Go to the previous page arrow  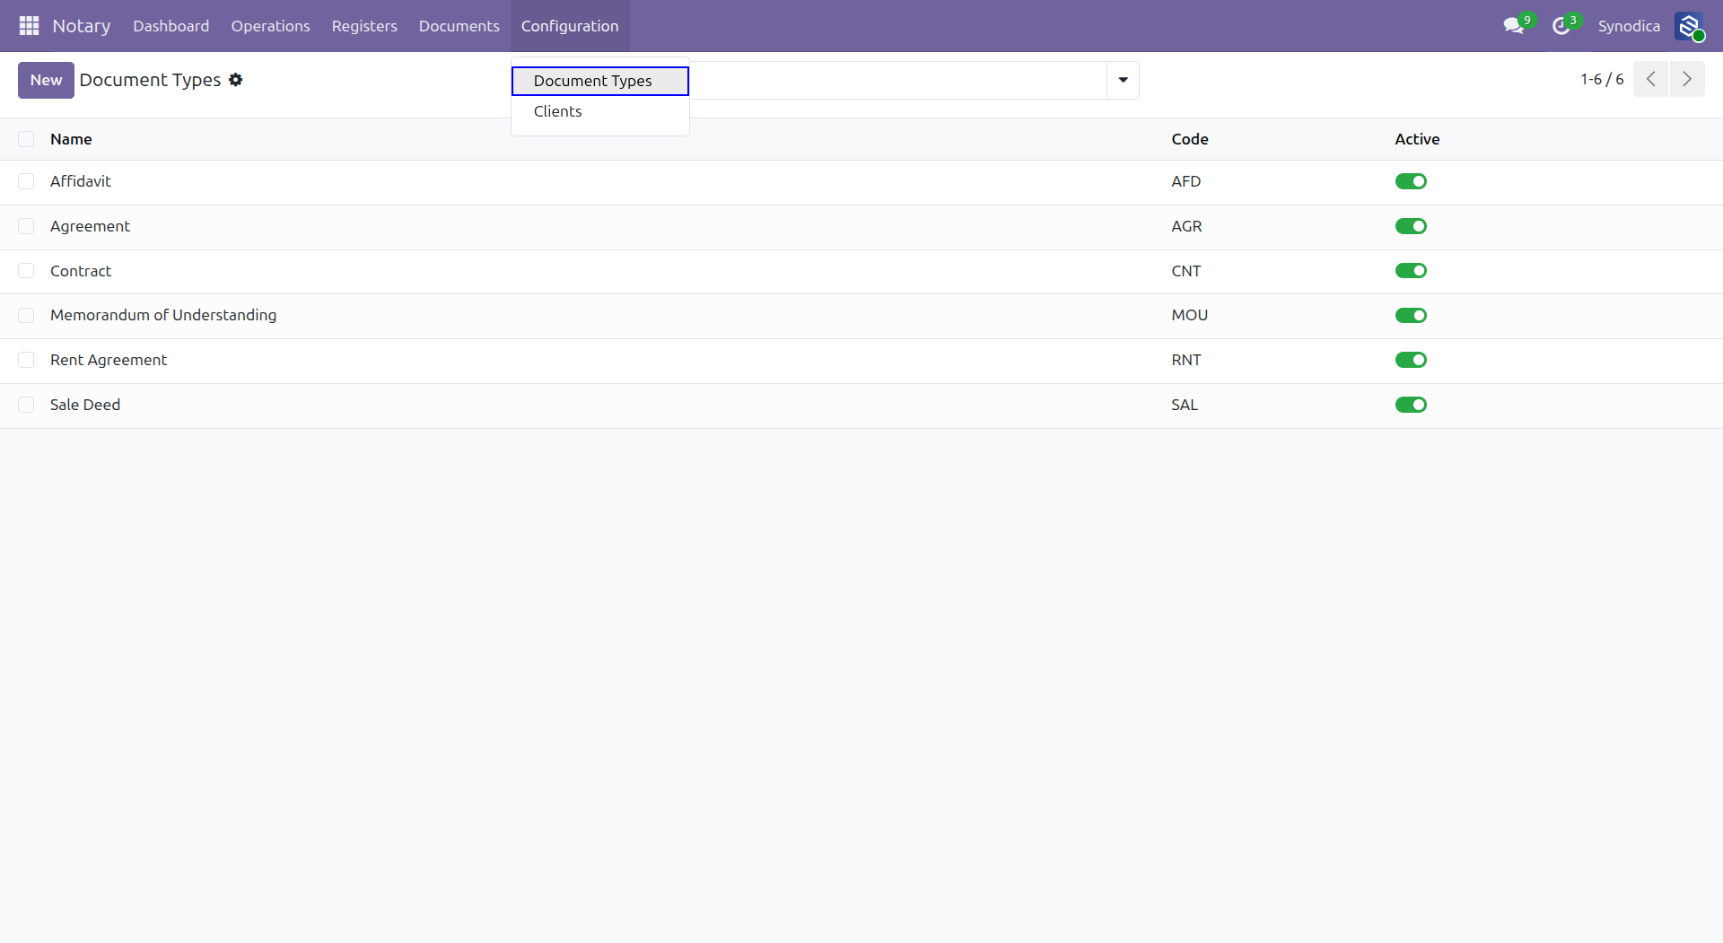(1650, 79)
